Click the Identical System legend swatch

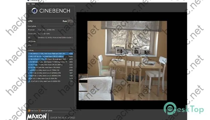pos(40,111)
